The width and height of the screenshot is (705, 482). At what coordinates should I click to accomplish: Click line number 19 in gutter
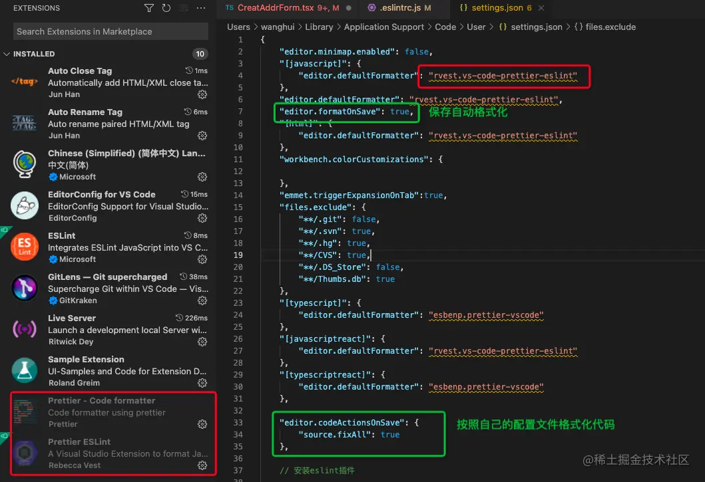point(238,255)
